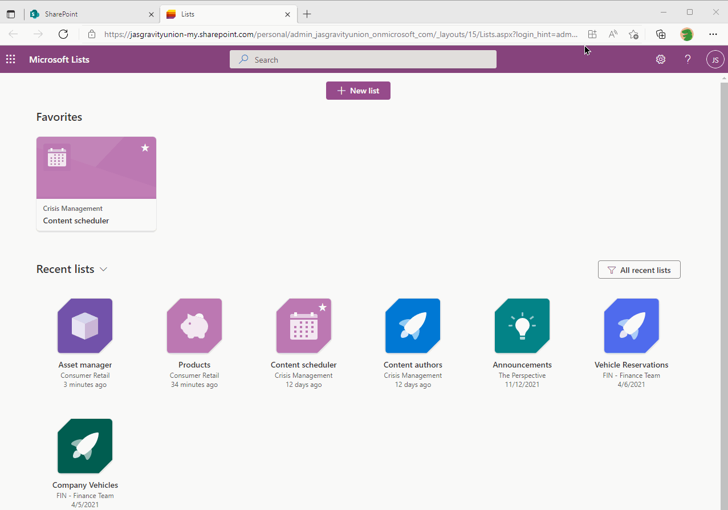This screenshot has height=510, width=728.
Task: Add this page to favorites star icon
Action: [x=633, y=34]
